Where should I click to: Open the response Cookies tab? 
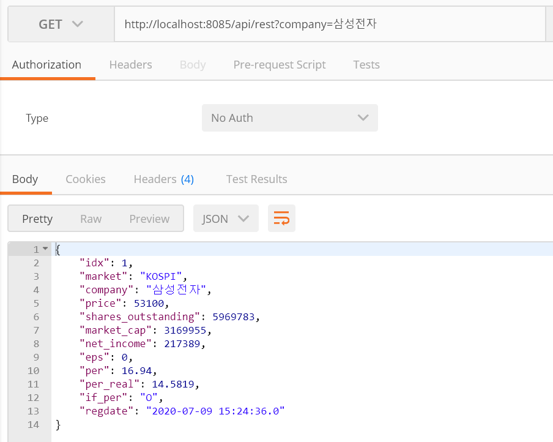pos(86,179)
